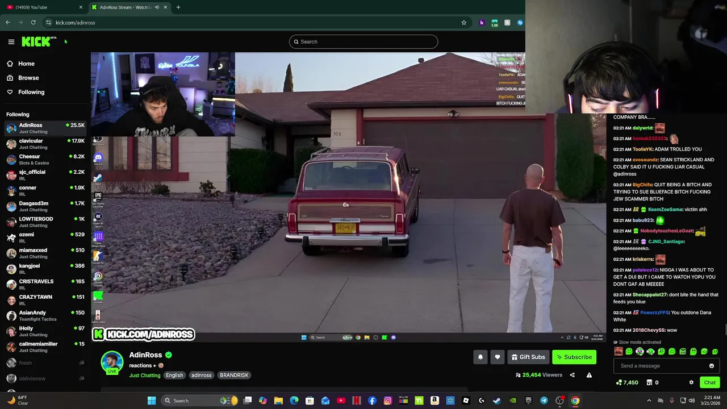Image resolution: width=727 pixels, height=409 pixels.
Task: Open Steam from the taskbar
Action: [497, 400]
